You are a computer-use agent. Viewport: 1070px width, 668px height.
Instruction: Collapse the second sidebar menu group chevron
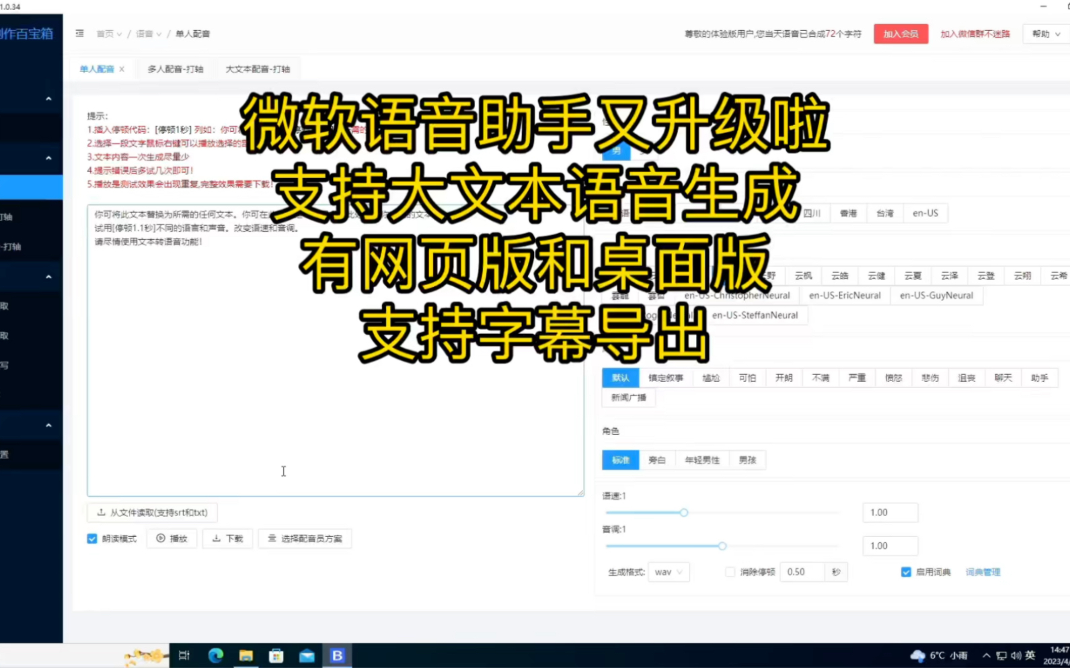click(x=48, y=158)
